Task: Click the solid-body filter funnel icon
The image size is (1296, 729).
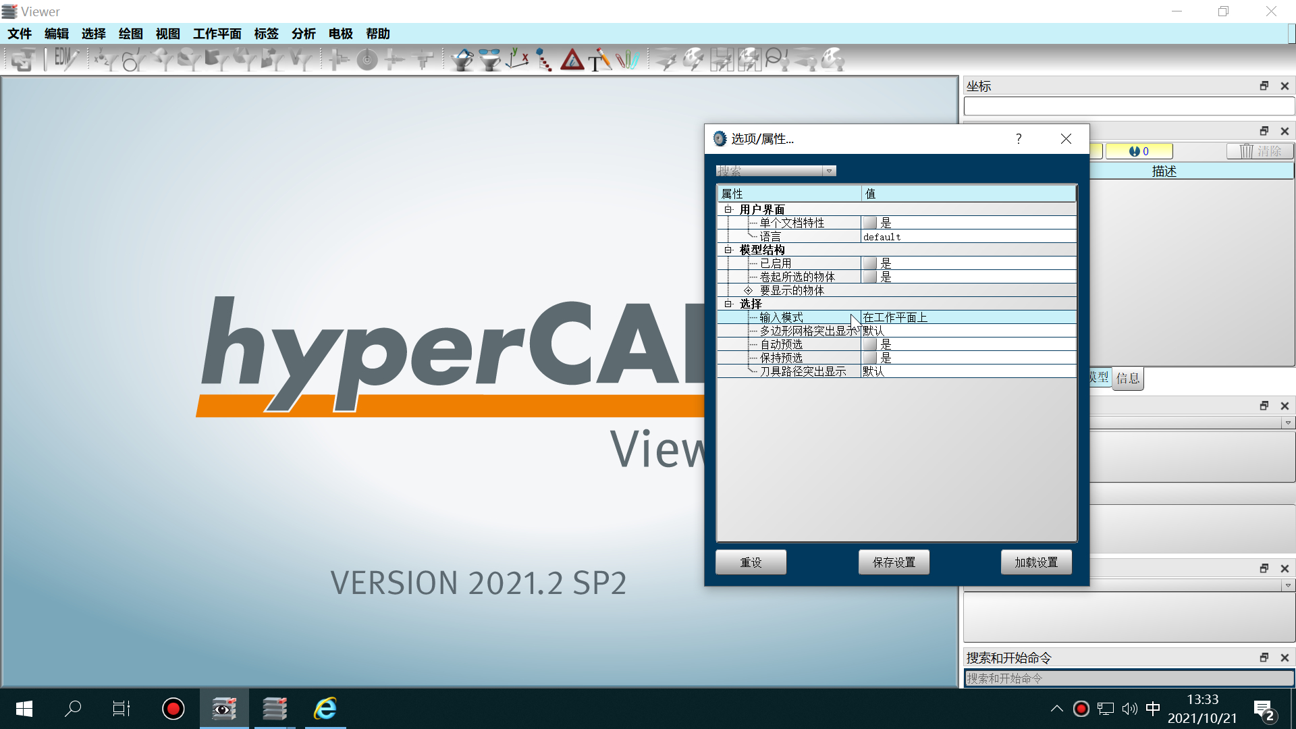Action: [217, 60]
